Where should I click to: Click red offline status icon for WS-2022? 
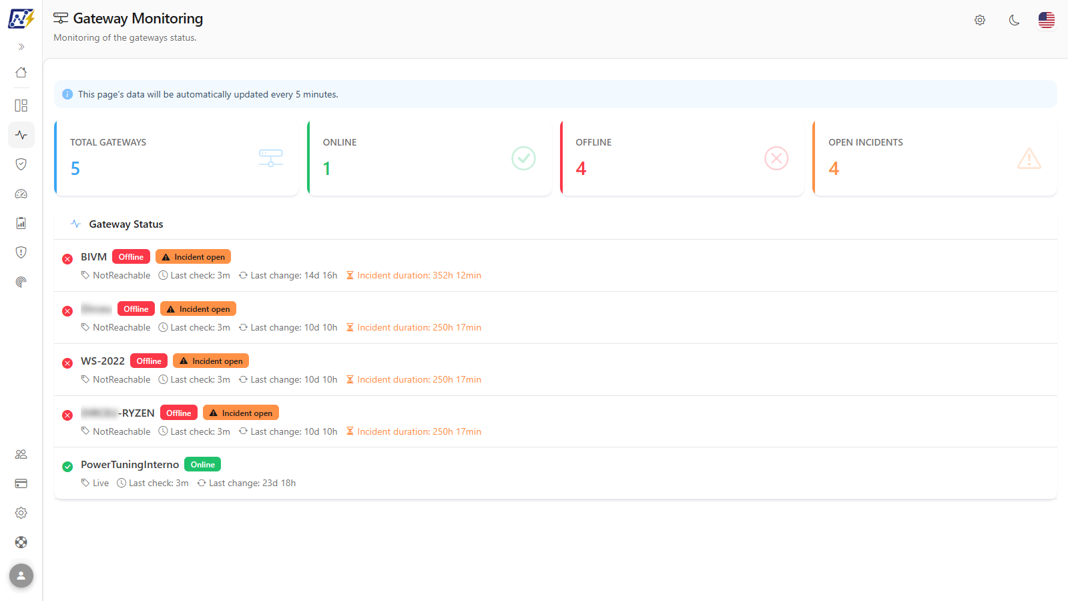pyautogui.click(x=67, y=363)
